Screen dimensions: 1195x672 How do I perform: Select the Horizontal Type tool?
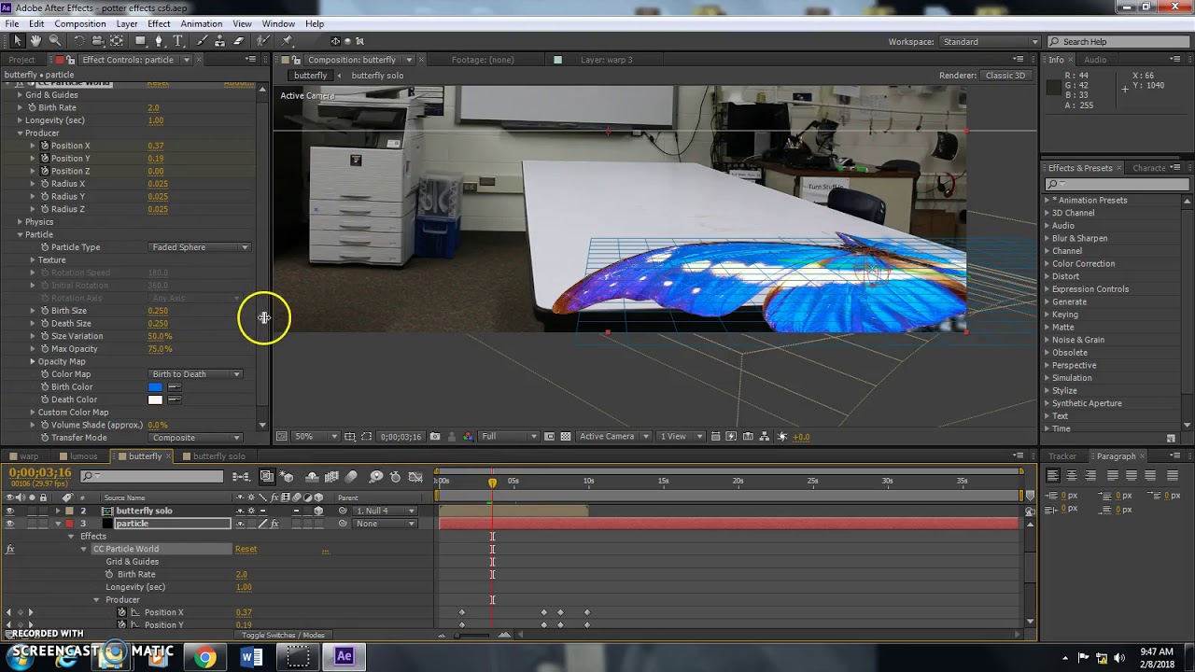tap(178, 41)
